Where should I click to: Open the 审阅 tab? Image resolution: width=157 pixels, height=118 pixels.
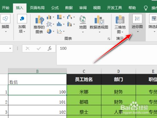point(83,8)
